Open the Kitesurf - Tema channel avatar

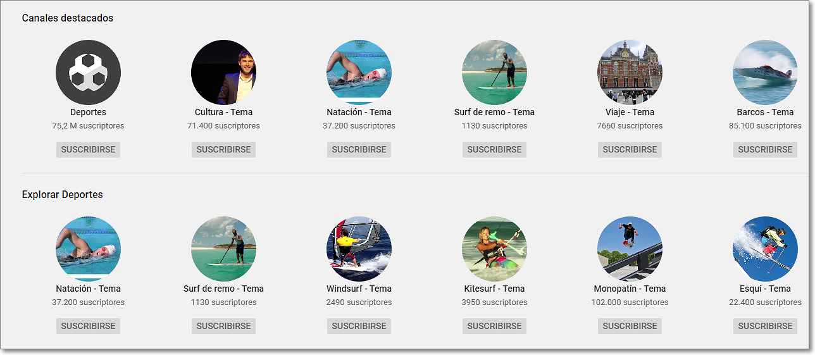point(494,249)
